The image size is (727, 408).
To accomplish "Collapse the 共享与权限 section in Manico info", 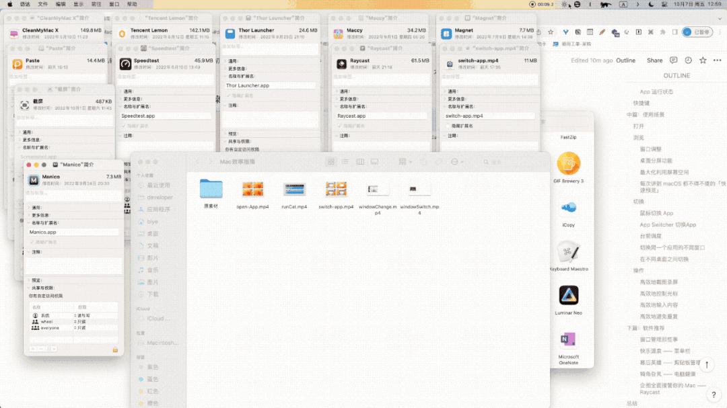I will pos(29,288).
